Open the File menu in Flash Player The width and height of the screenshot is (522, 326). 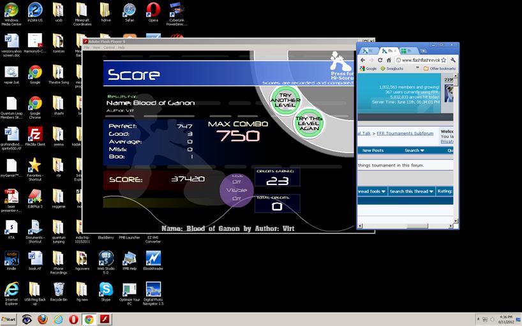87,48
